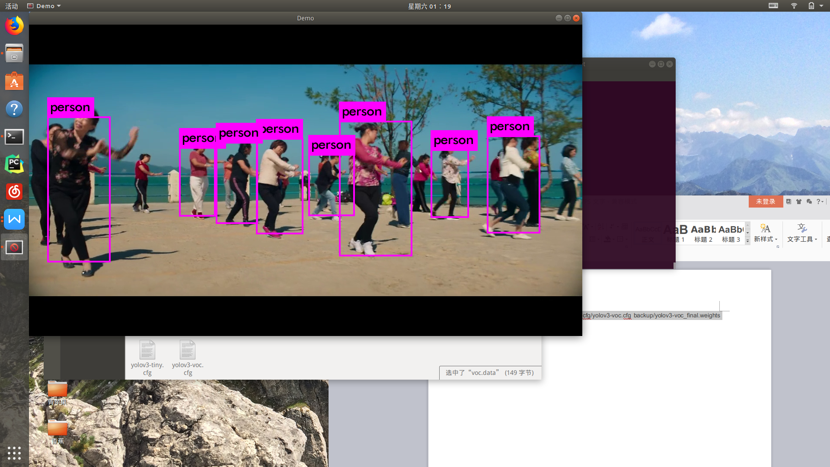This screenshot has height=467, width=830.
Task: Minimize the terminal window behind Demo
Action: click(x=652, y=64)
